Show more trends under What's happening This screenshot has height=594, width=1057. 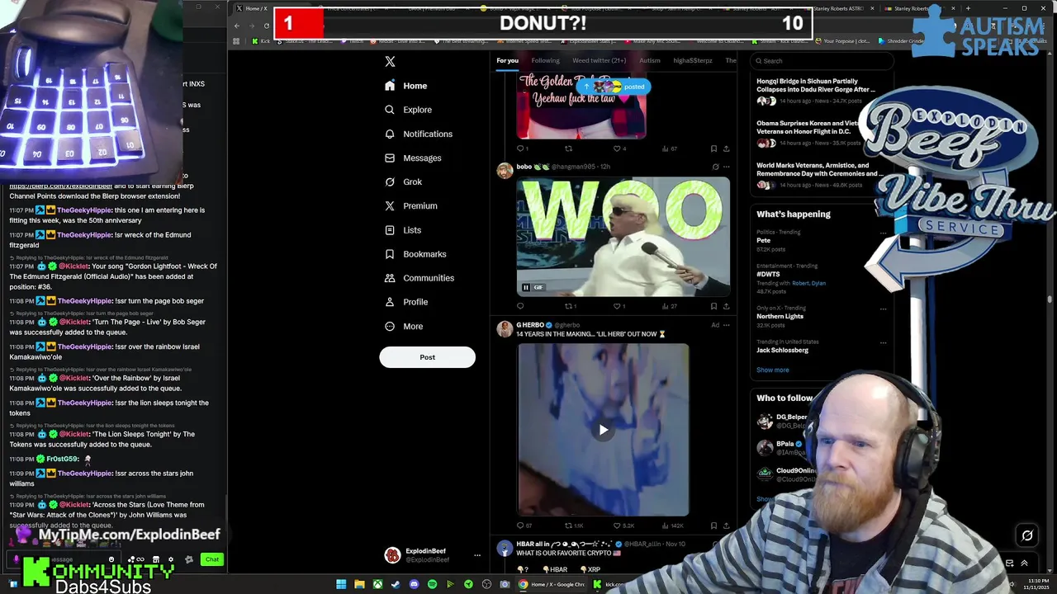(772, 370)
